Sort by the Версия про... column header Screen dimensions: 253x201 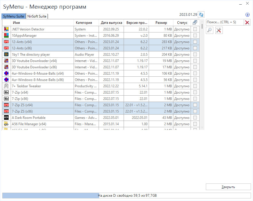pos(137,23)
